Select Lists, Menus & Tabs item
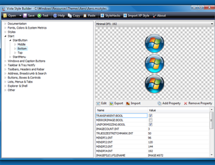Image resolution: width=215 pixels, height=165 pixels. pyautogui.click(x=20, y=82)
